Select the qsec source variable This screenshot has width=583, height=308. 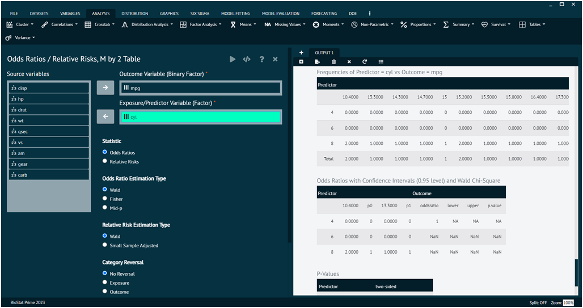tap(49, 131)
